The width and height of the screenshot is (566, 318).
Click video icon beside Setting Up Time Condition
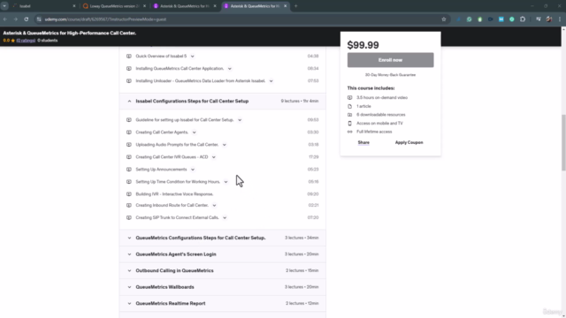(x=129, y=182)
